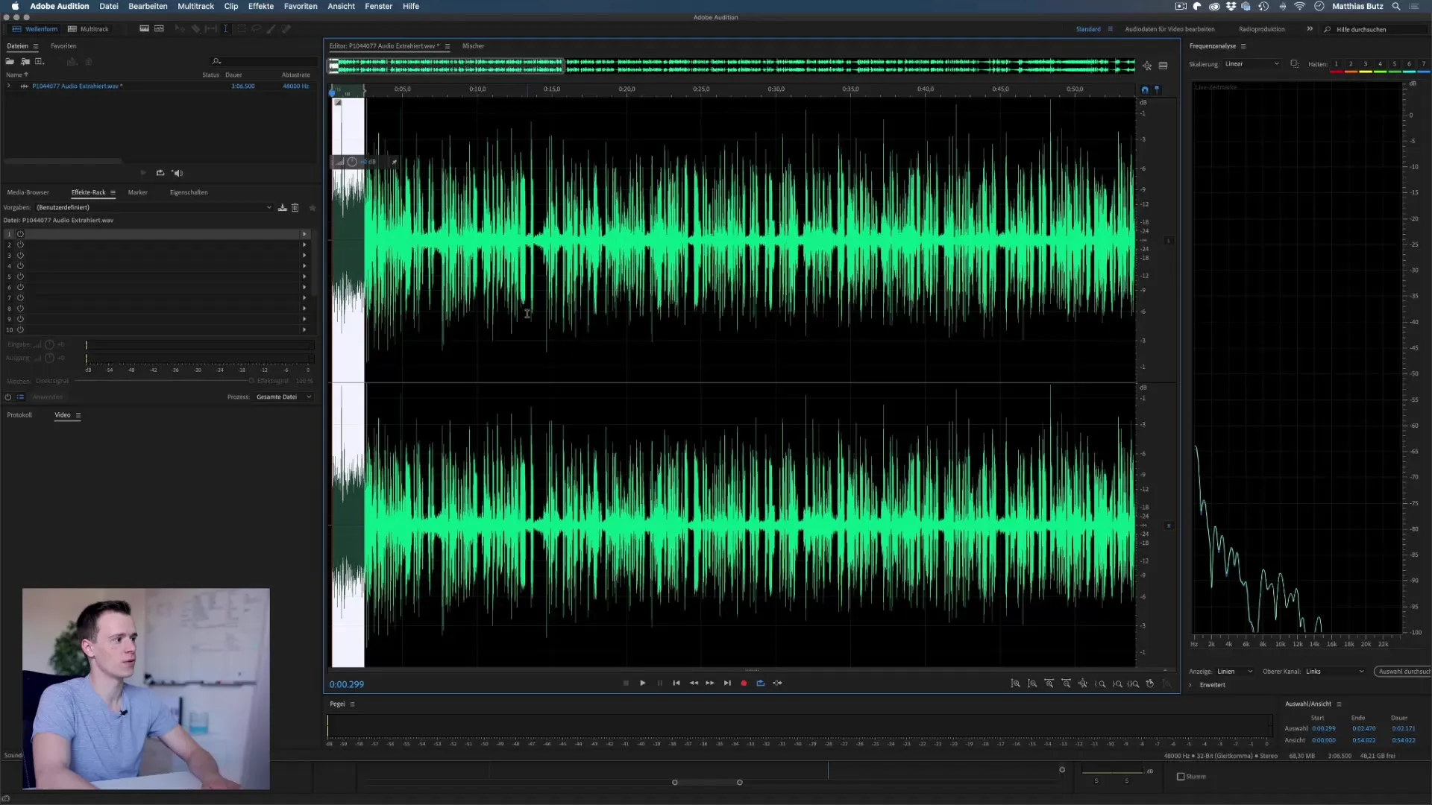Save effects rack preset icon

pos(283,208)
